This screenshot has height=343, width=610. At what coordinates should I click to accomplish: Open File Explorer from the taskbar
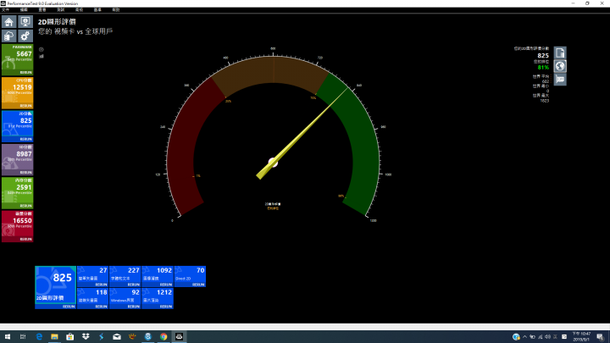pyautogui.click(x=54, y=337)
